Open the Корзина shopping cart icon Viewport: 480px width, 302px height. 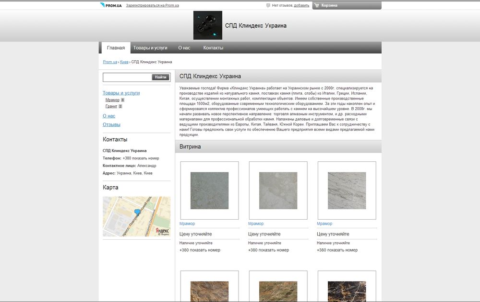point(317,5)
